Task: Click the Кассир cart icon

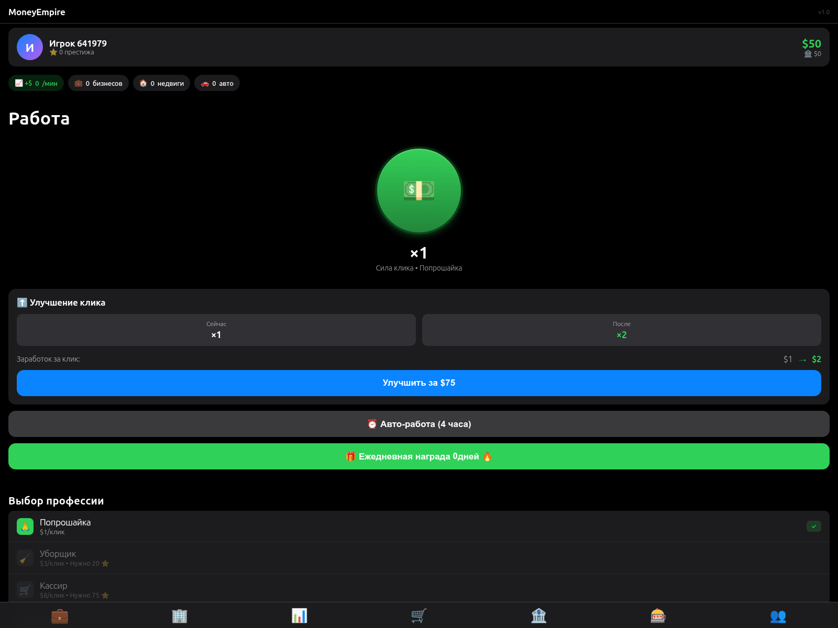Action: pos(25,590)
